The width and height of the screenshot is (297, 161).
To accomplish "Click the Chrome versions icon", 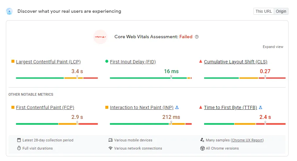I will click(202, 148).
